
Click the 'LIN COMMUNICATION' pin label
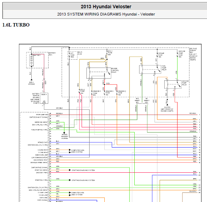coord(40,158)
